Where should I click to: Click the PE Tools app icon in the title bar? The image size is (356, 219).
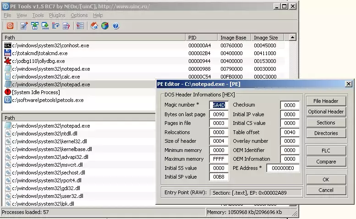[x=5, y=6]
